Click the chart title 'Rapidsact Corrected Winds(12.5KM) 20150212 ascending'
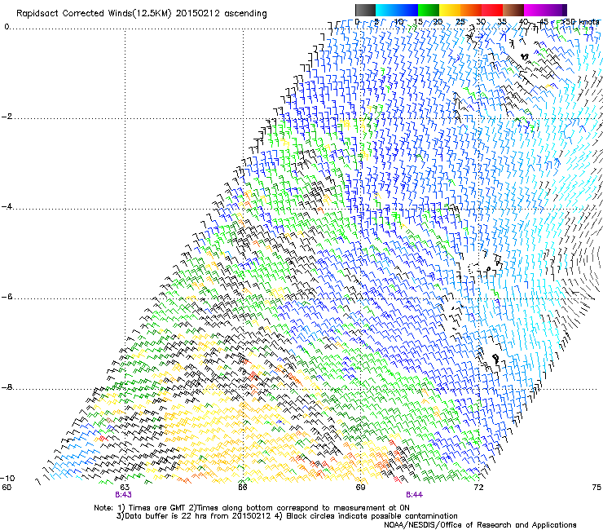The image size is (603, 530). (142, 14)
